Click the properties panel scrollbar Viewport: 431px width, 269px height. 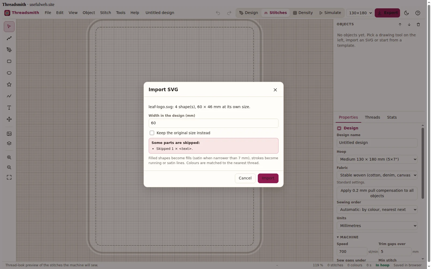click(x=423, y=163)
